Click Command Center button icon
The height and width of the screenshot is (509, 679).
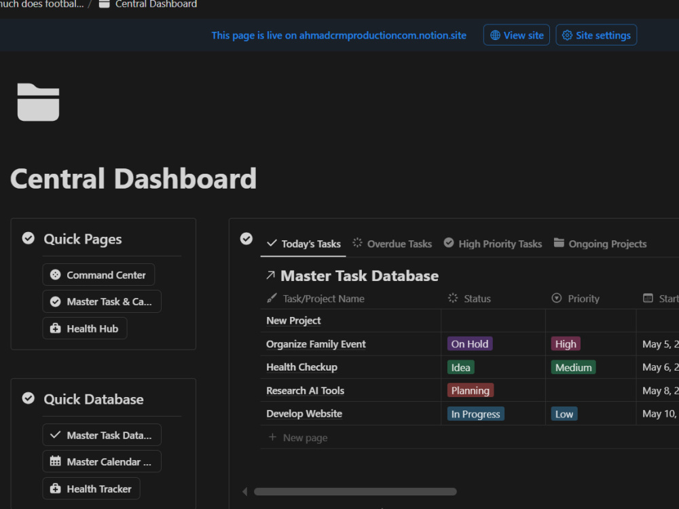56,275
